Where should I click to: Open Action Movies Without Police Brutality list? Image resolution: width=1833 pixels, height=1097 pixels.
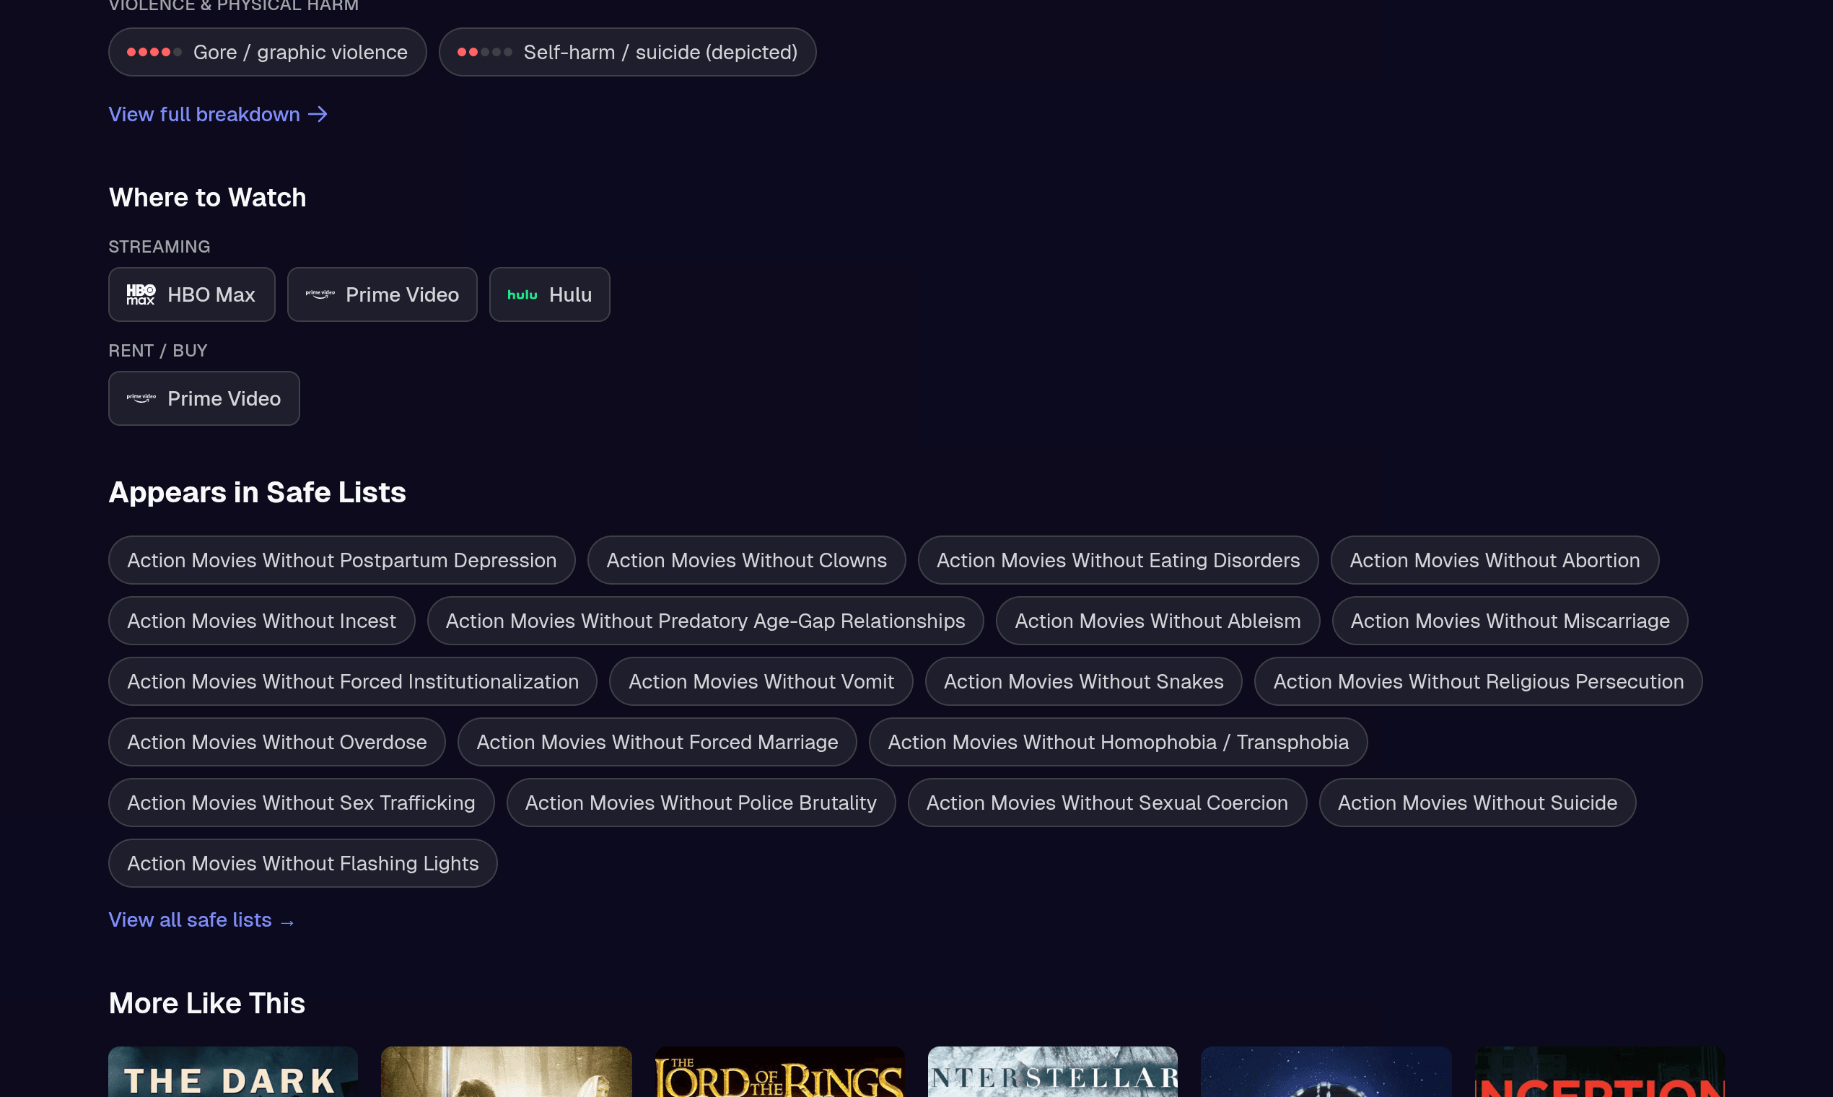(x=700, y=803)
